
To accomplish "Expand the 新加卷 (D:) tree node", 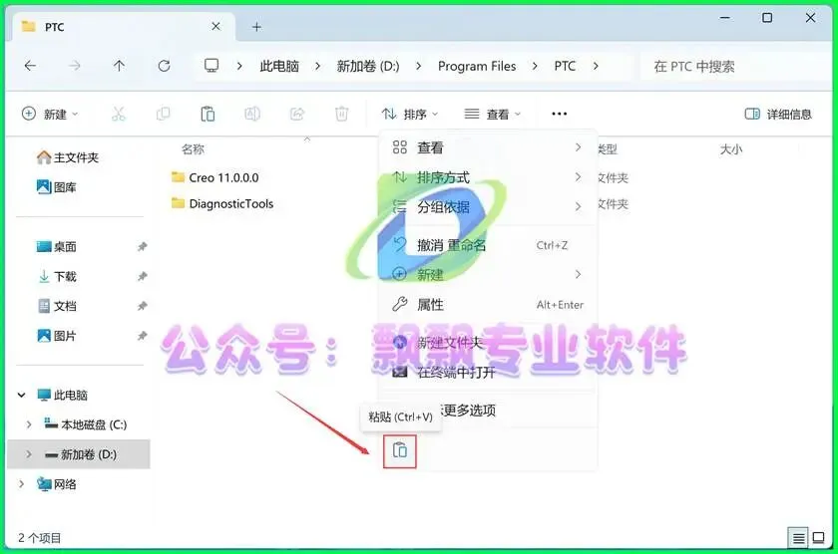I will coord(29,454).
